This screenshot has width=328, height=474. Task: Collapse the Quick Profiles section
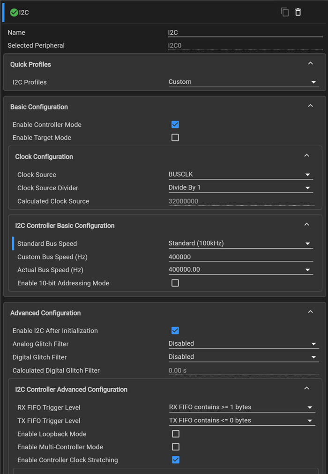(310, 64)
